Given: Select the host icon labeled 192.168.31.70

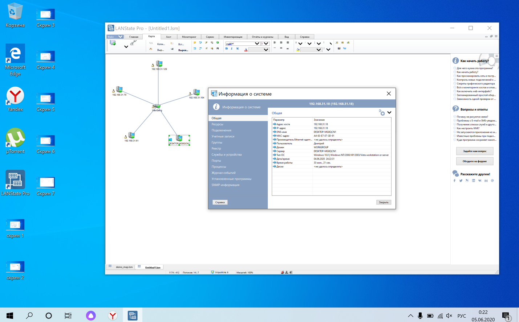Looking at the screenshot, I should tap(119, 89).
